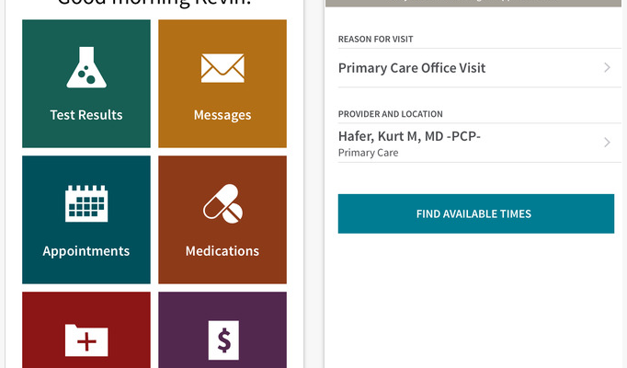Expand the chevron beside Hafer, Kurt M
Image resolution: width=627 pixels, height=368 pixels.
click(607, 143)
